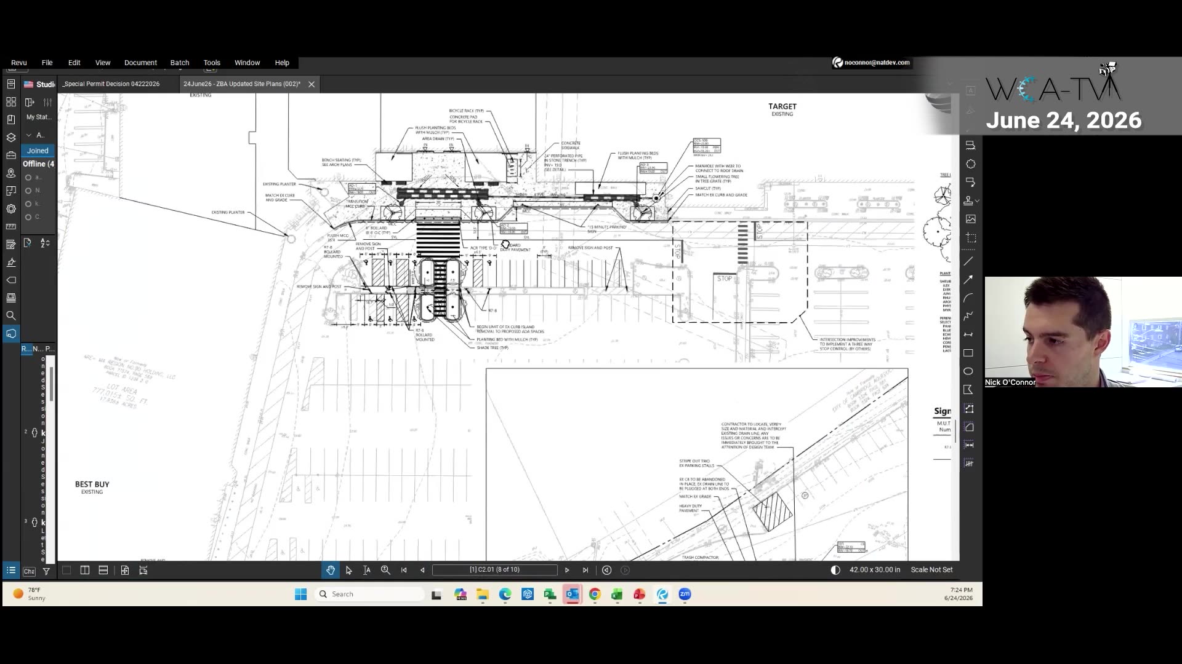Click the filter funnel icon
Viewport: 1182px width, 664px height.
point(46,571)
